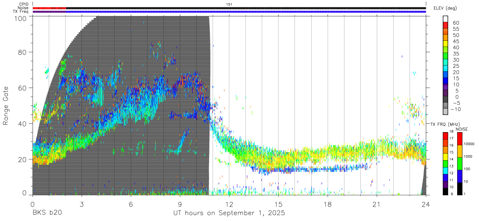479x221 pixels.
Task: Pick the green 100–1000 NOISE colorbar segment
Action: (459, 164)
